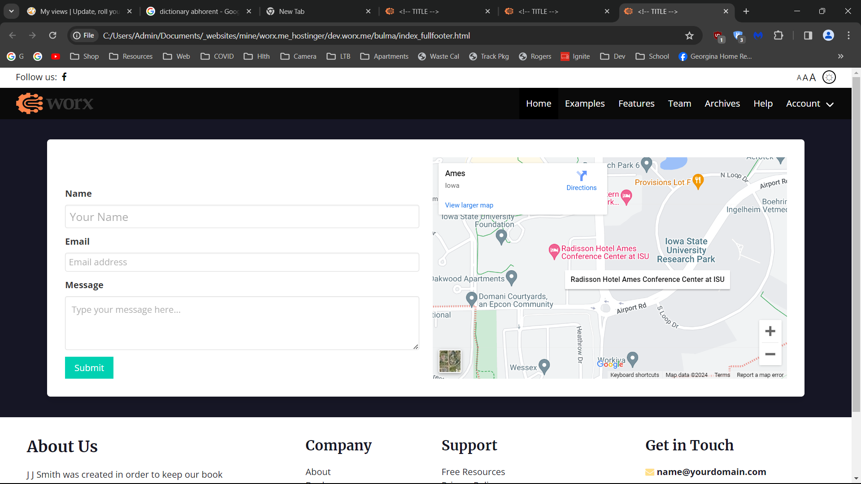Toggle the light/dark theme sun icon
861x484 pixels.
(x=829, y=78)
